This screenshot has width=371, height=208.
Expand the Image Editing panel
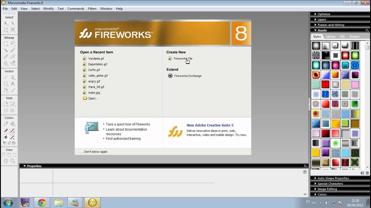pos(327,189)
